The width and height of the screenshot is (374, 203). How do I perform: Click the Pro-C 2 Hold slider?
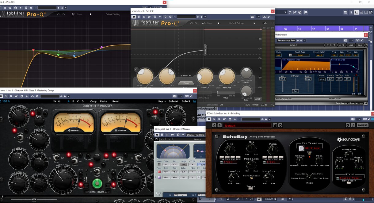226,93
